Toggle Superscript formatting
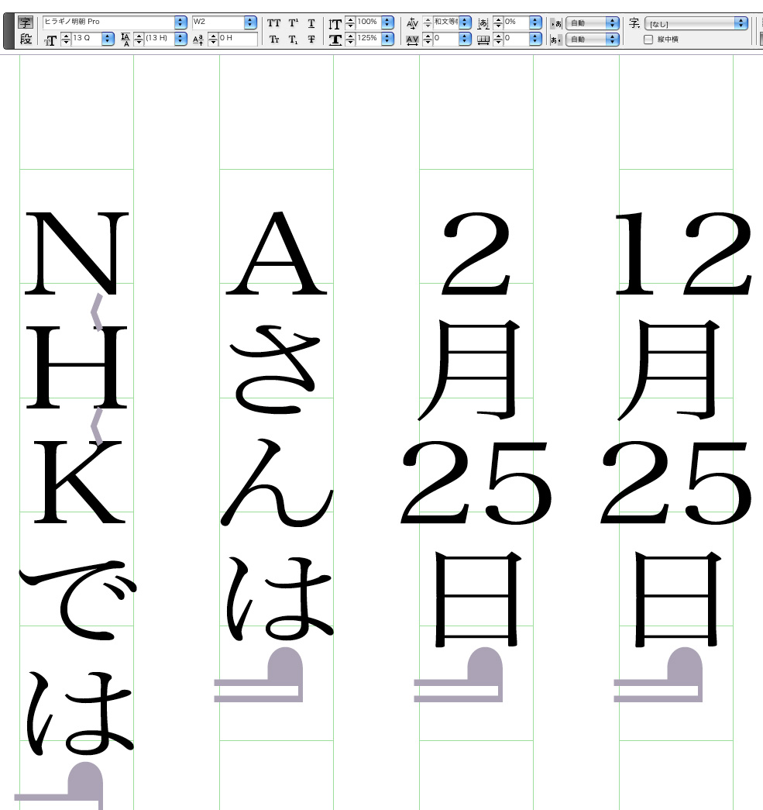763x810 pixels. tap(294, 22)
